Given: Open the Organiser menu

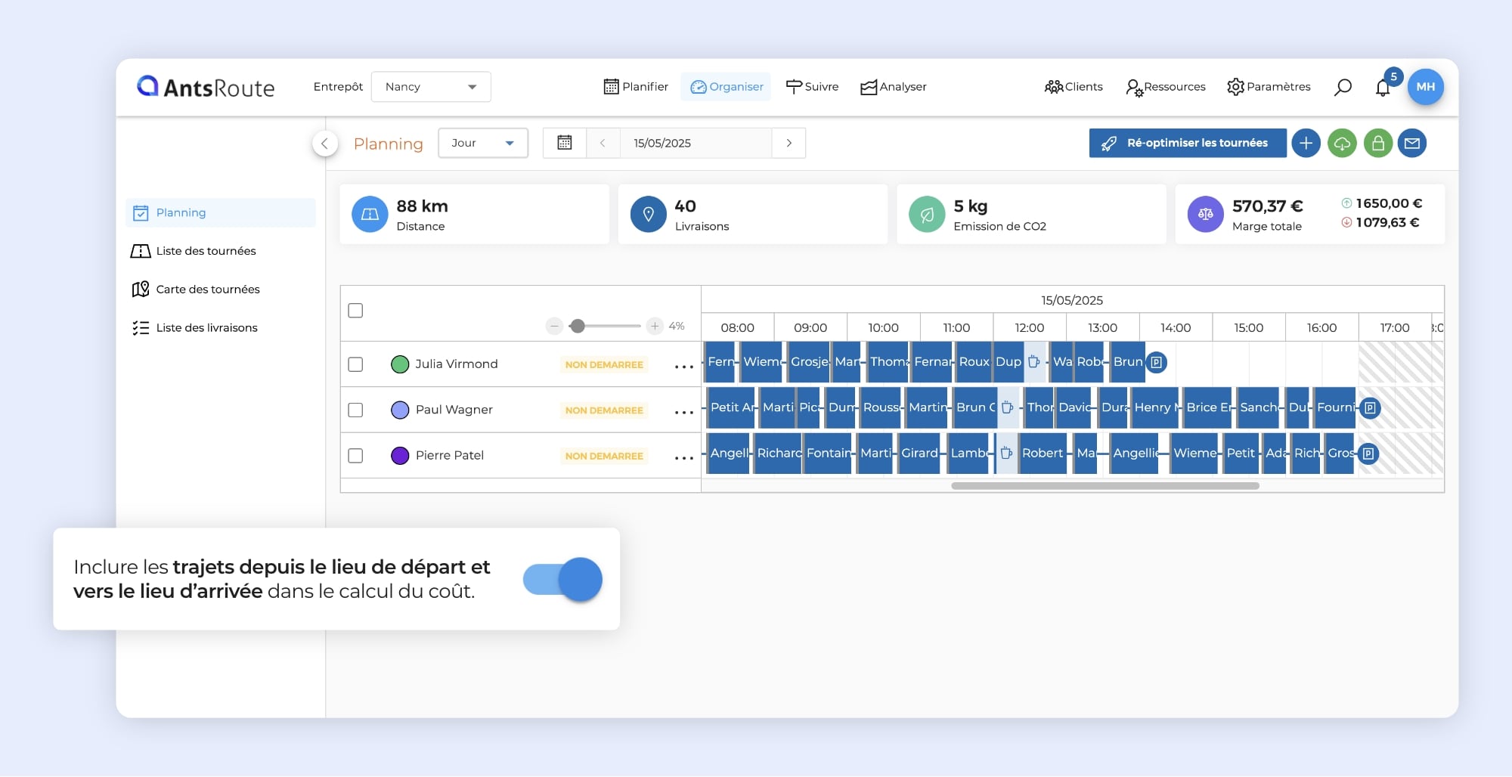Looking at the screenshot, I should click(x=727, y=87).
